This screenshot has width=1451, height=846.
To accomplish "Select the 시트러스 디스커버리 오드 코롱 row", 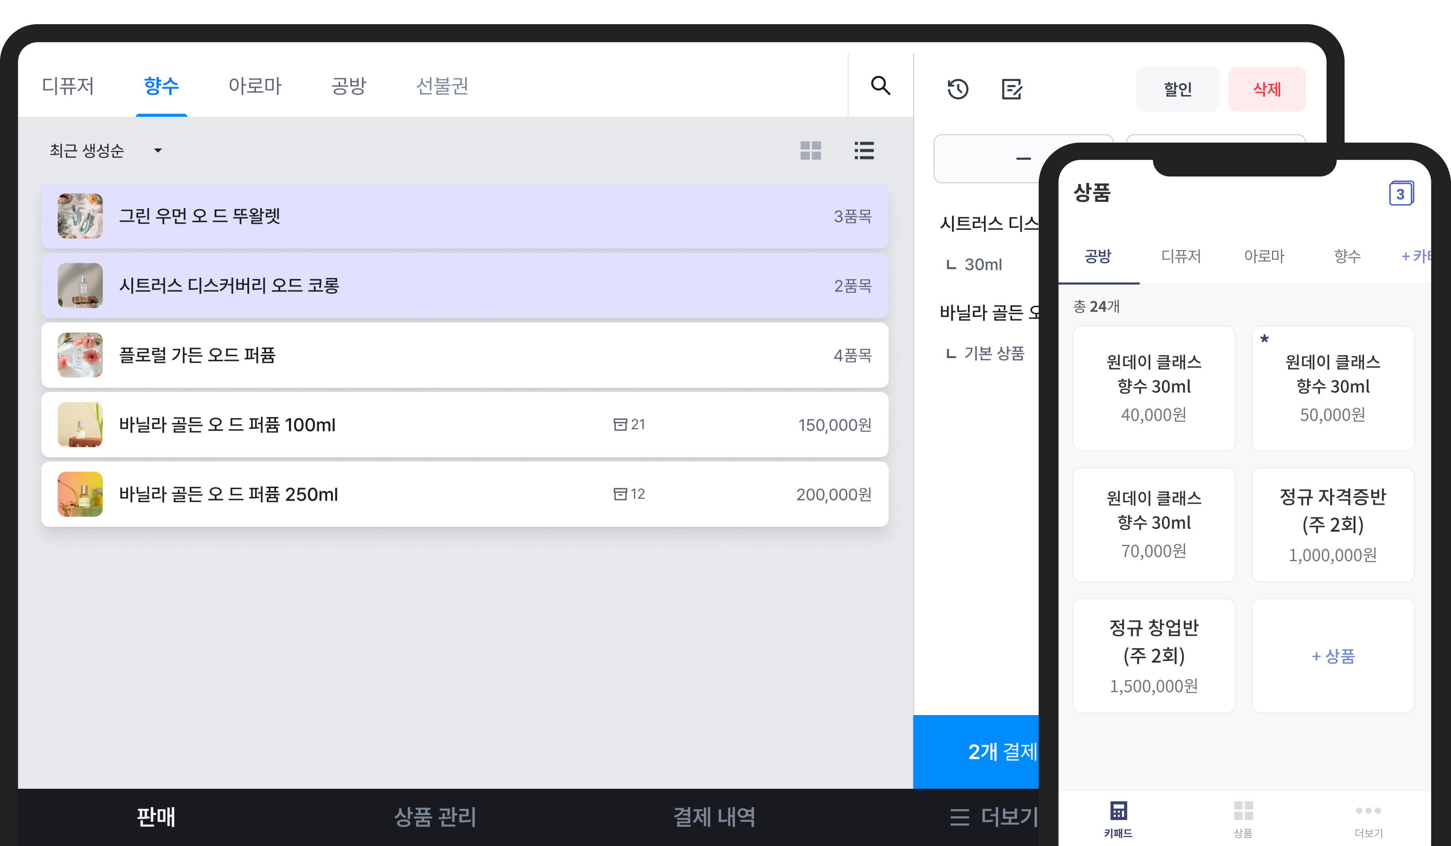I will coord(465,286).
